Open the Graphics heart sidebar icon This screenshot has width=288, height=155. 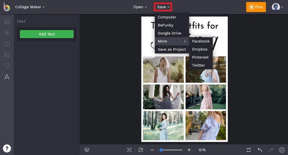click(x=7, y=66)
